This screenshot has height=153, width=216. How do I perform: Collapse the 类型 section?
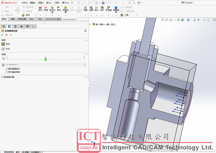(x=86, y=40)
